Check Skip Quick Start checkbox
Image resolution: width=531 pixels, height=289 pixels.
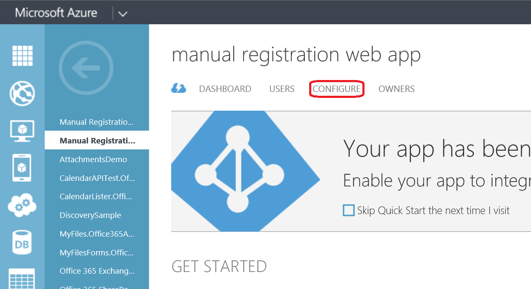349,210
